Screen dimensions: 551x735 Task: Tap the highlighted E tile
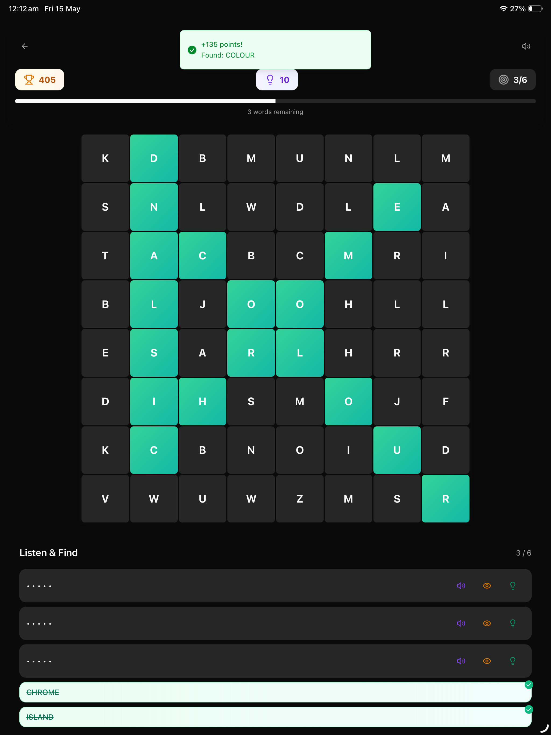pyautogui.click(x=397, y=207)
